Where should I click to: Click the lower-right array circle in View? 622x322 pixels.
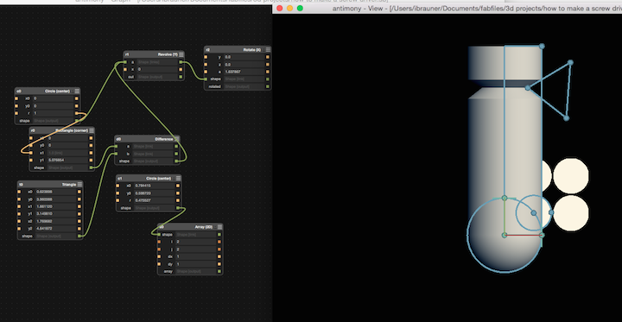tap(571, 213)
